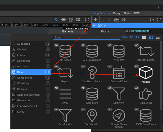Open the vertical three-dot menu

[x=159, y=7]
